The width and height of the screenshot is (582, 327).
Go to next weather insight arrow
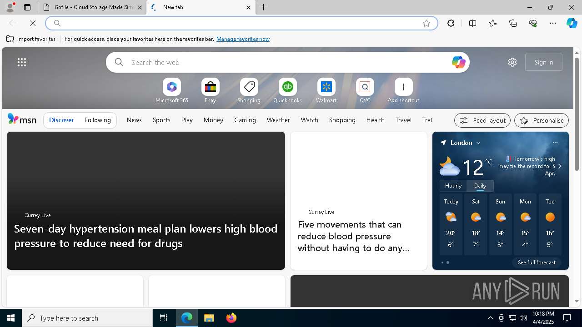click(x=560, y=166)
